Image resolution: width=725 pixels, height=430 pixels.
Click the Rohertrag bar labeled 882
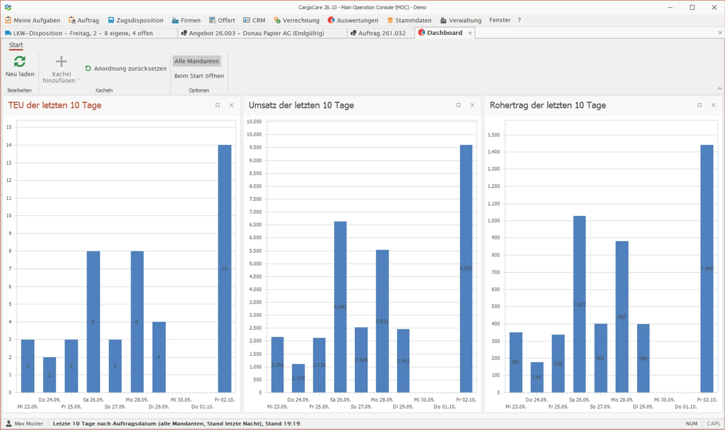[x=622, y=317]
